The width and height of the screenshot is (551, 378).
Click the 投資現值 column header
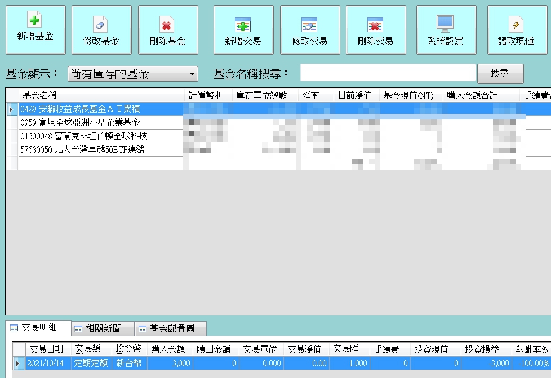[435, 349]
